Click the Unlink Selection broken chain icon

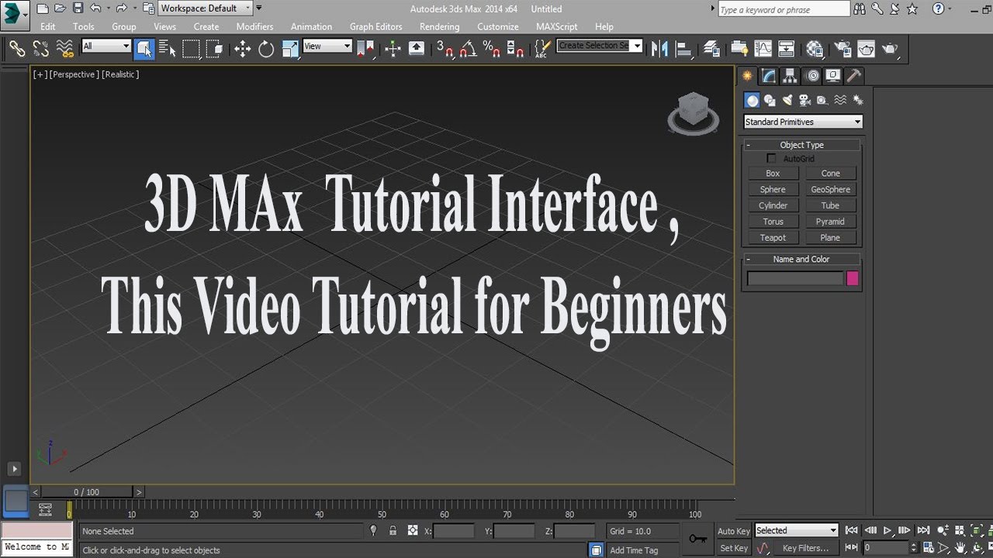coord(41,49)
